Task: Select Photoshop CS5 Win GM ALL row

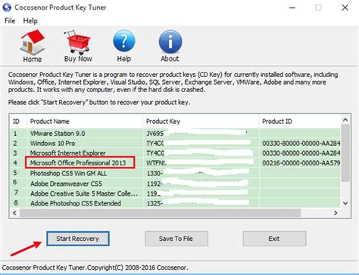Action: 175,173
